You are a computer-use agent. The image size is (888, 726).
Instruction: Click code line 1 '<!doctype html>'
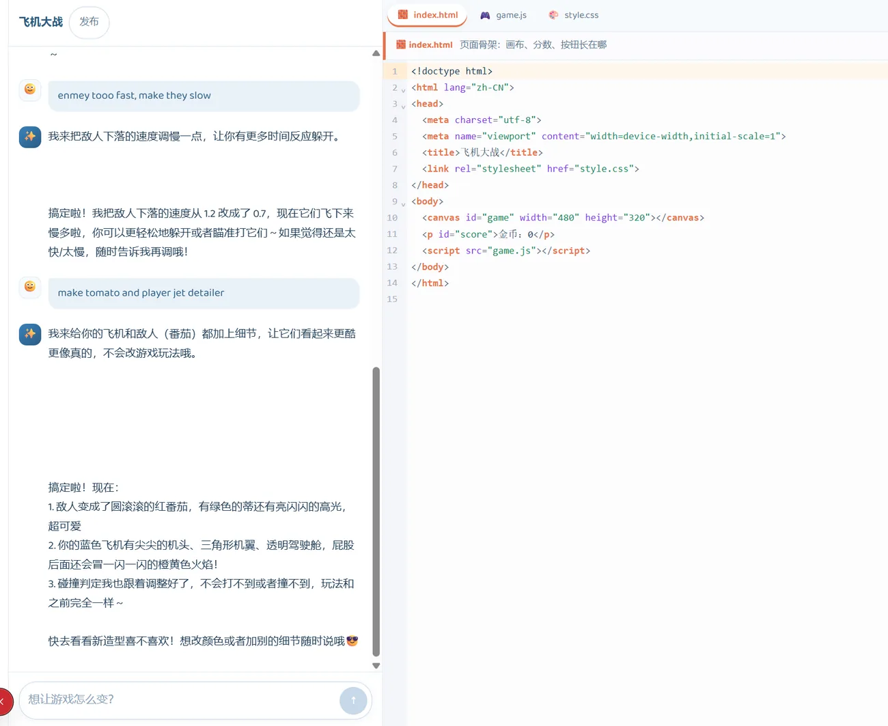452,71
